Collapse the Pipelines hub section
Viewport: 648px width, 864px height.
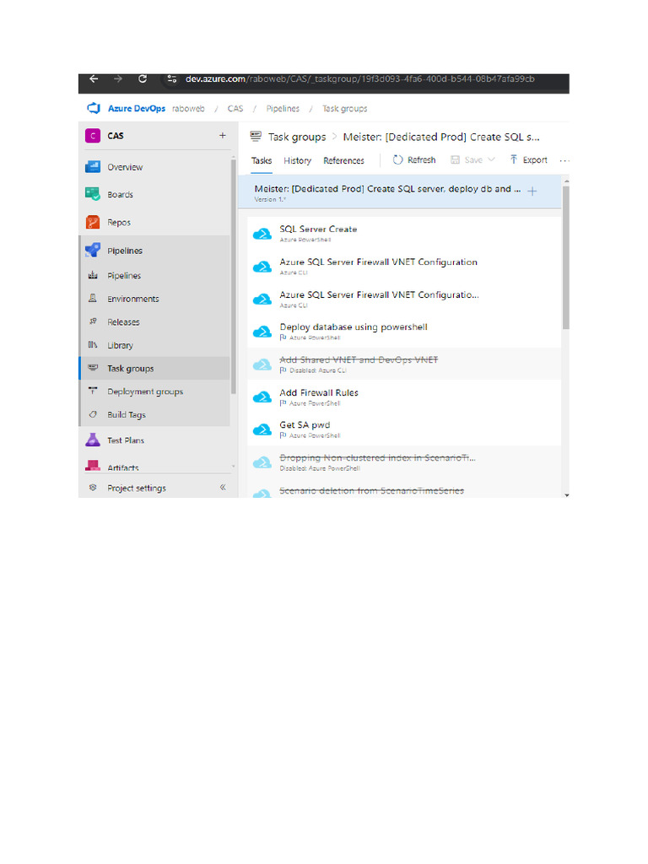pos(155,251)
